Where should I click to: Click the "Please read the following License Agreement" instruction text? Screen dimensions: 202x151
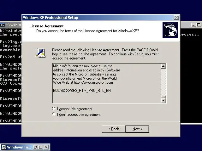coord(105,54)
